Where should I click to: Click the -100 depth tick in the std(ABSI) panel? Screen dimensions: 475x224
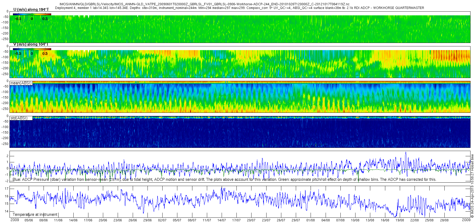(x=5, y=127)
